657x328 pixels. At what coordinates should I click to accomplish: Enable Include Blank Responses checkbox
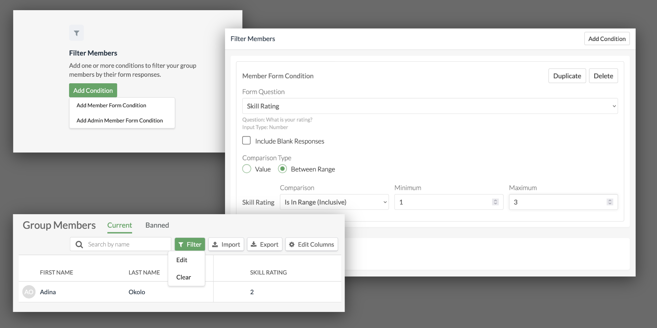246,140
